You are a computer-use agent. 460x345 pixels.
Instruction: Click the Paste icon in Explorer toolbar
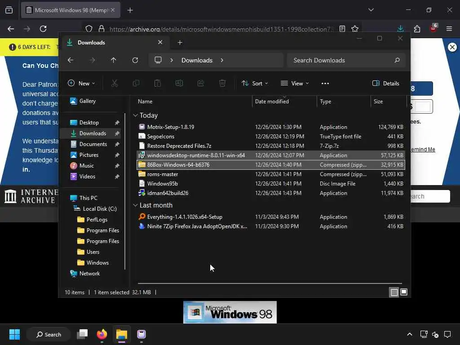(x=158, y=83)
